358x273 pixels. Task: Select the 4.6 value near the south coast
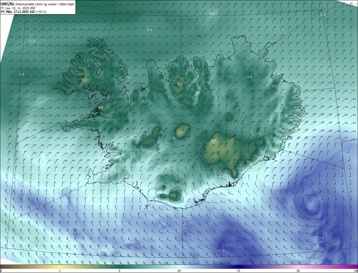click(x=173, y=195)
